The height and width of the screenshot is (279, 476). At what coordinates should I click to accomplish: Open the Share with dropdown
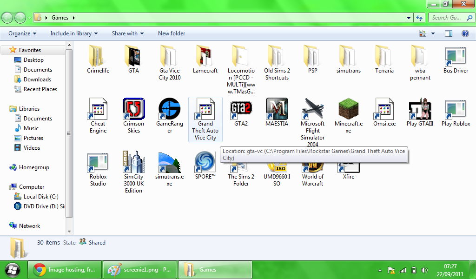point(127,33)
